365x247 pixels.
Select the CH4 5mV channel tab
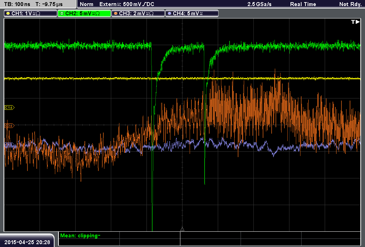pyautogui.click(x=192, y=14)
